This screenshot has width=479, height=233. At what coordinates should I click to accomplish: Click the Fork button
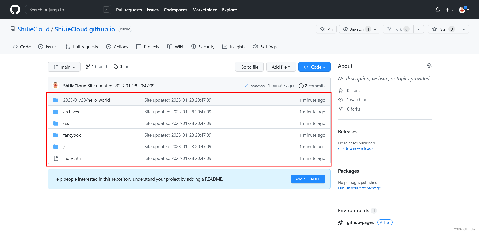(398, 29)
